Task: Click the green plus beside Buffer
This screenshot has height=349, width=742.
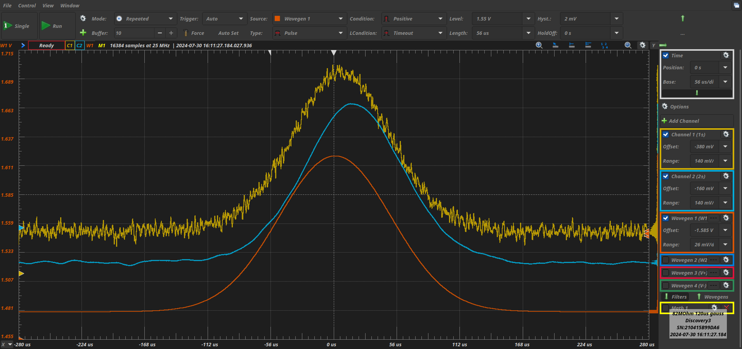Action: point(83,33)
